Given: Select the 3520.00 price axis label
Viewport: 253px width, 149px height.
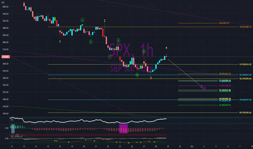Looking at the screenshot, I should pyautogui.click(x=5, y=92).
